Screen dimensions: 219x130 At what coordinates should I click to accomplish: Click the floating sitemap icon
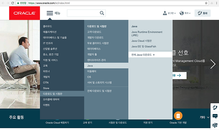coord(215,125)
